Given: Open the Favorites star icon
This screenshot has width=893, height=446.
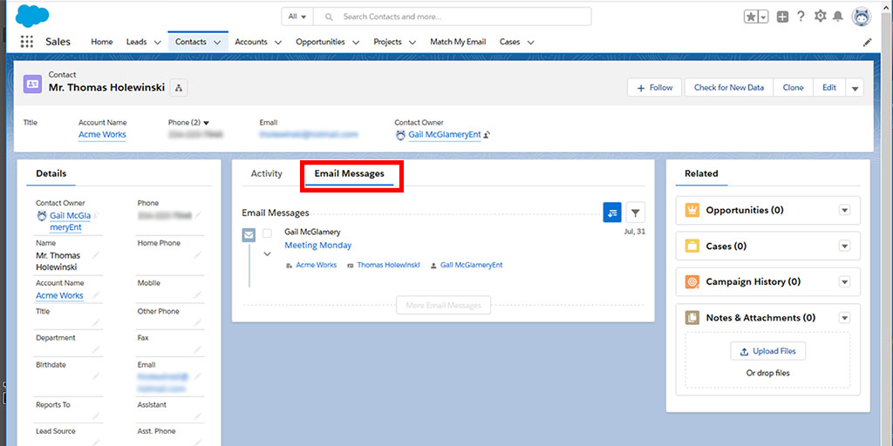Looking at the screenshot, I should click(x=751, y=17).
